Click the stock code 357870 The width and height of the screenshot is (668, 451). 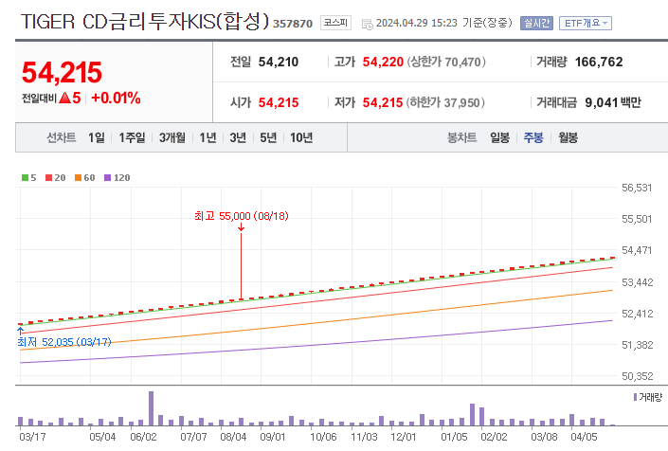pyautogui.click(x=293, y=24)
